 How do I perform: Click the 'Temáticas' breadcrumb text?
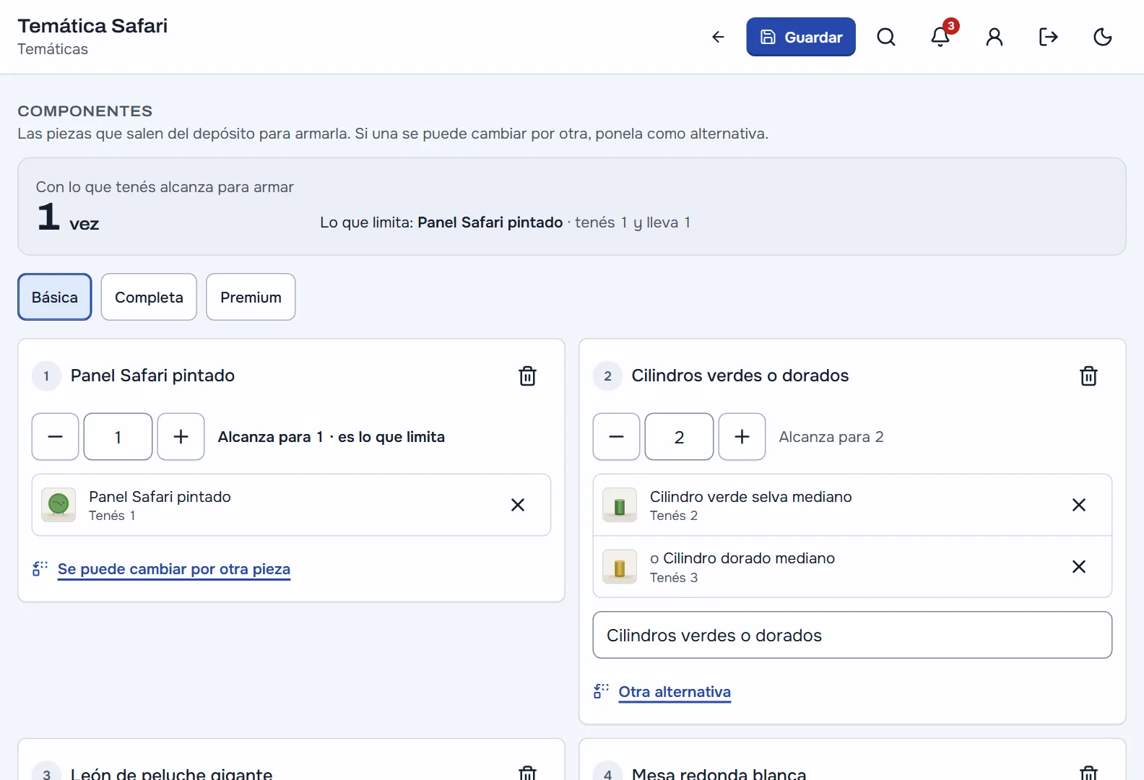tap(53, 49)
